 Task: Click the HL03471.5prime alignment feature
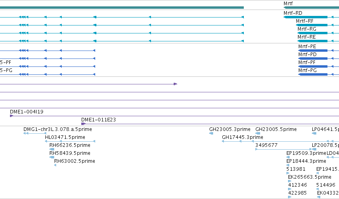70,141
